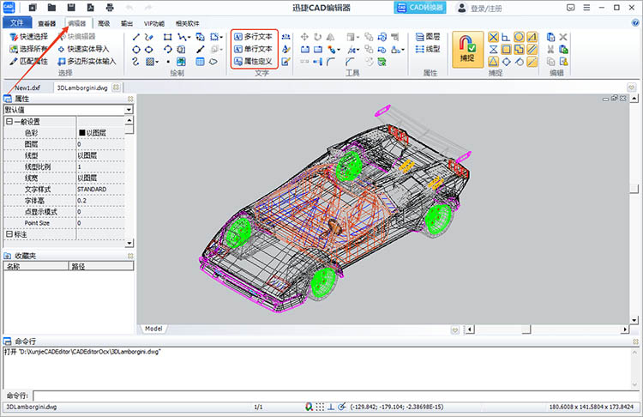Click the 快速选择 button
This screenshot has height=417, width=643.
tap(28, 37)
